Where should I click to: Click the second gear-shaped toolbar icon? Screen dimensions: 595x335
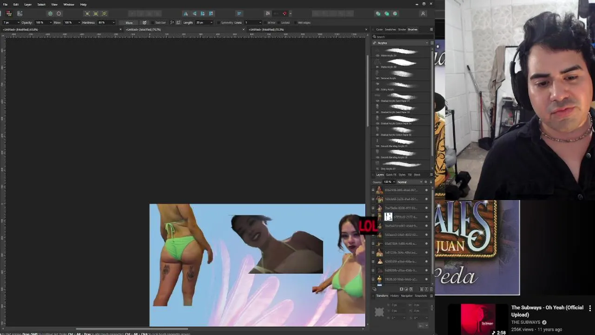click(x=59, y=13)
